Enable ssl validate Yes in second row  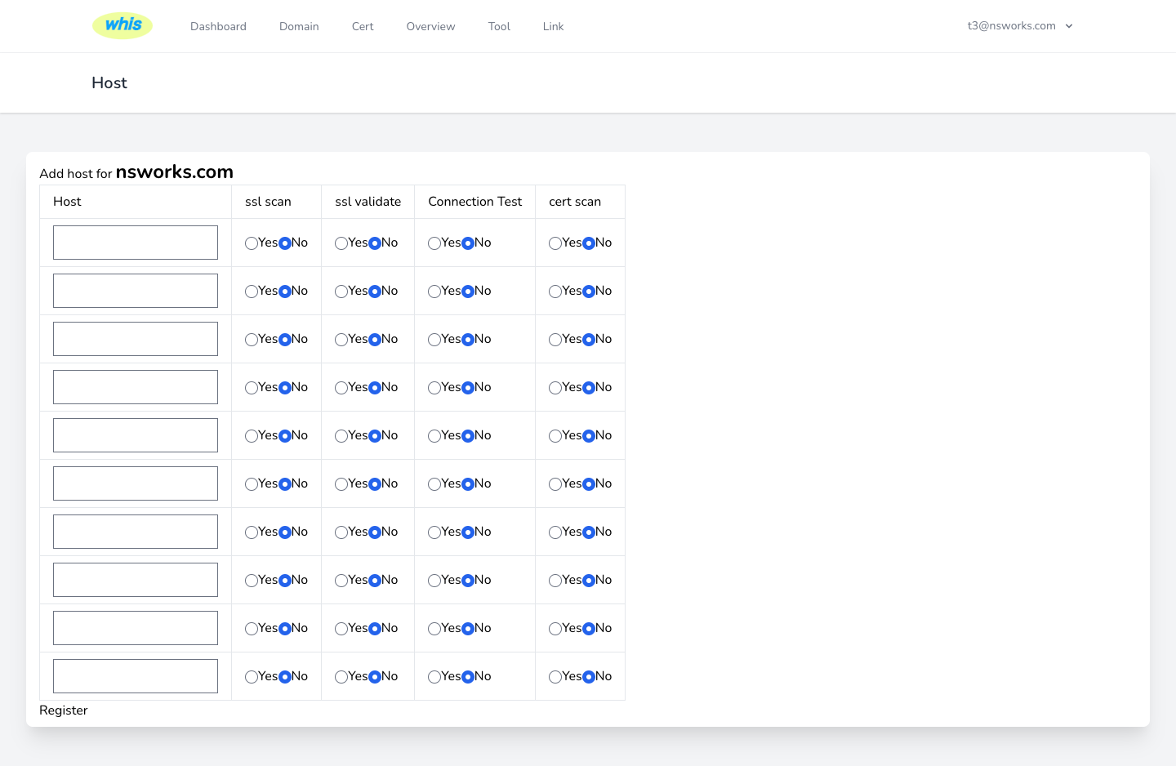[x=341, y=292]
